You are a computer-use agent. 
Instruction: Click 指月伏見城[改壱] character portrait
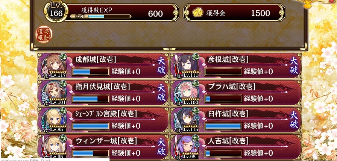[54, 93]
